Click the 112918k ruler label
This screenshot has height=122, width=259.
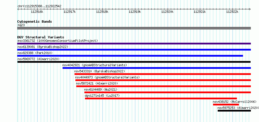(x=102, y=12)
